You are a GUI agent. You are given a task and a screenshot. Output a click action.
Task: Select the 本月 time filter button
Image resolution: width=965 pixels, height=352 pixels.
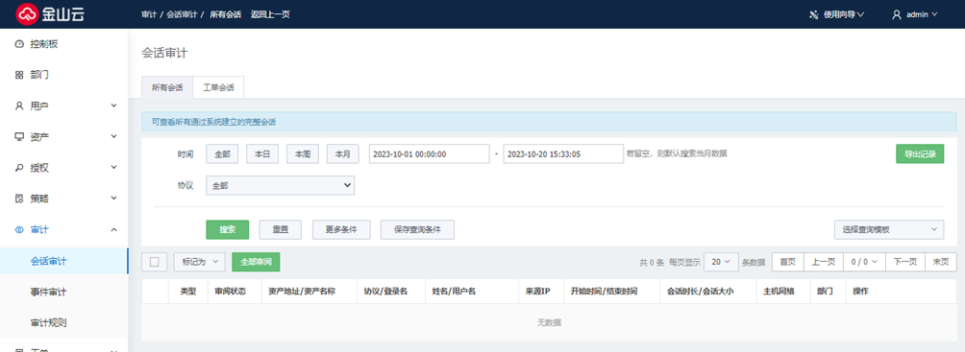click(x=343, y=154)
